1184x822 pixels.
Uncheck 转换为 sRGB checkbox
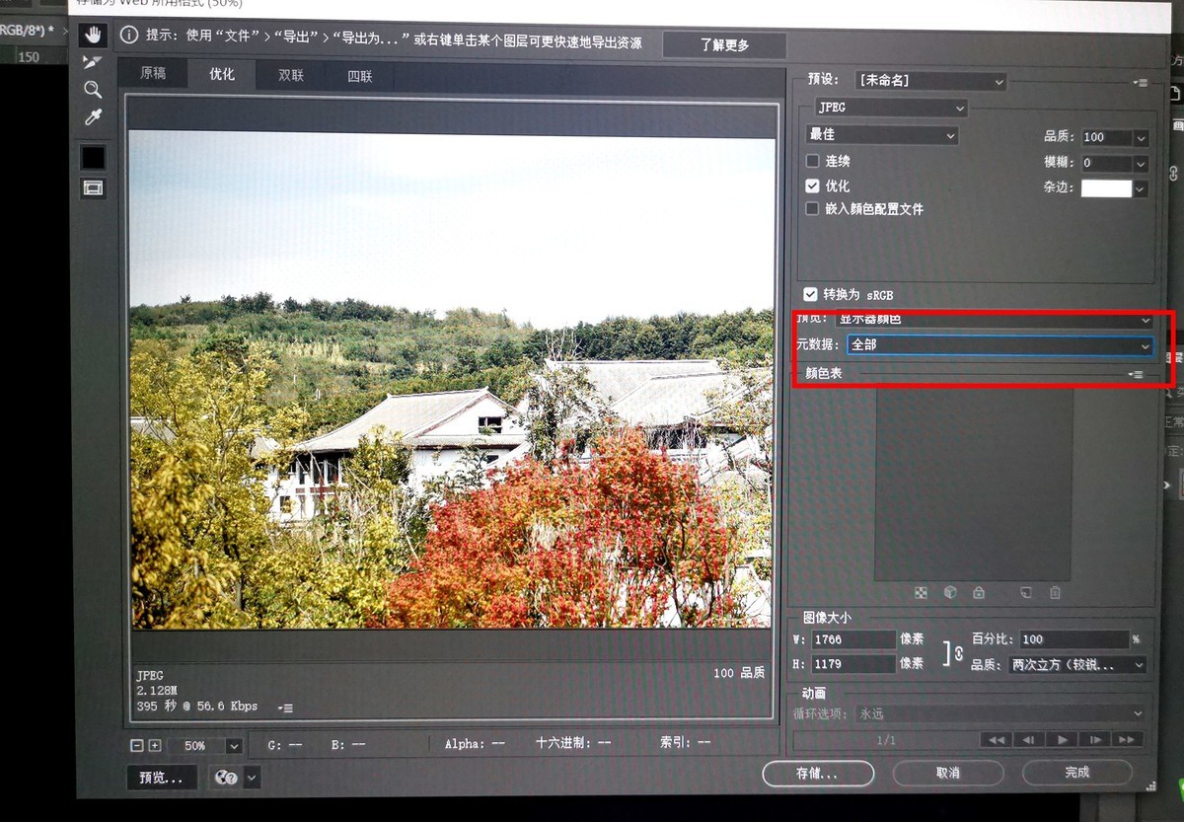[x=811, y=294]
